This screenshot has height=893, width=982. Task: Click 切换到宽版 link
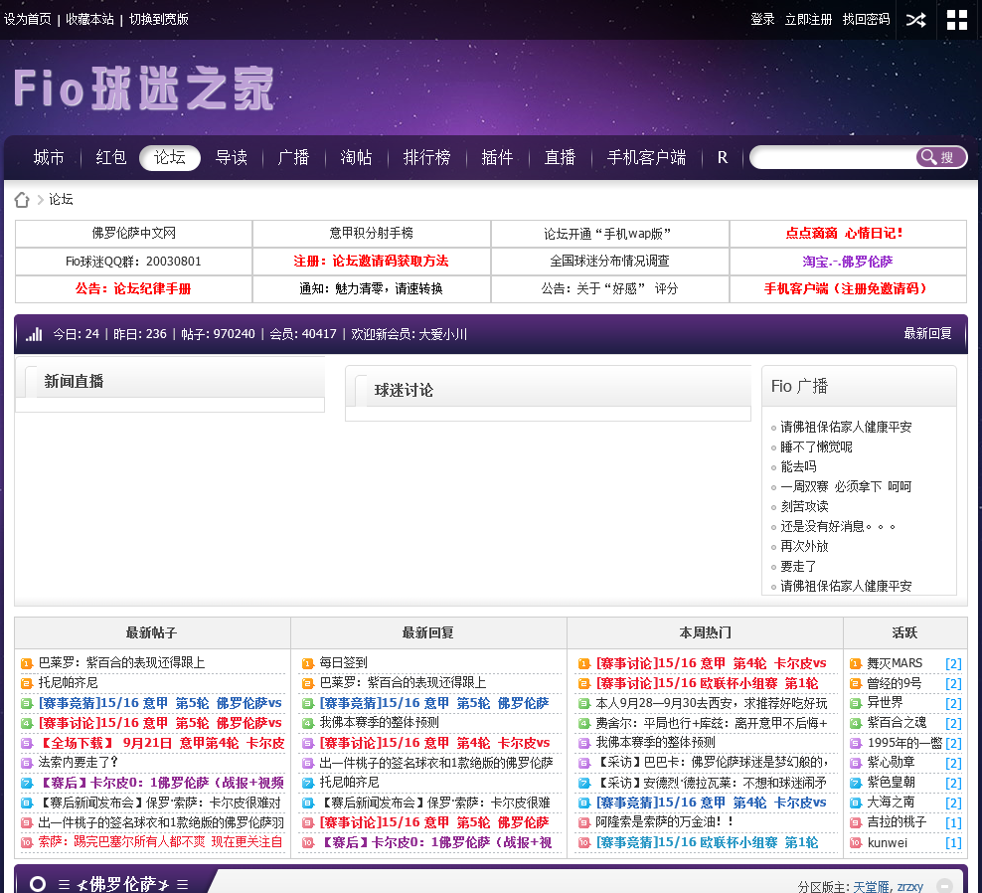pyautogui.click(x=158, y=20)
